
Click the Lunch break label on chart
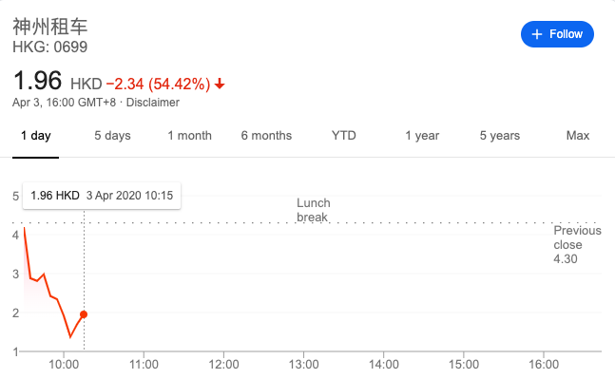pos(314,210)
